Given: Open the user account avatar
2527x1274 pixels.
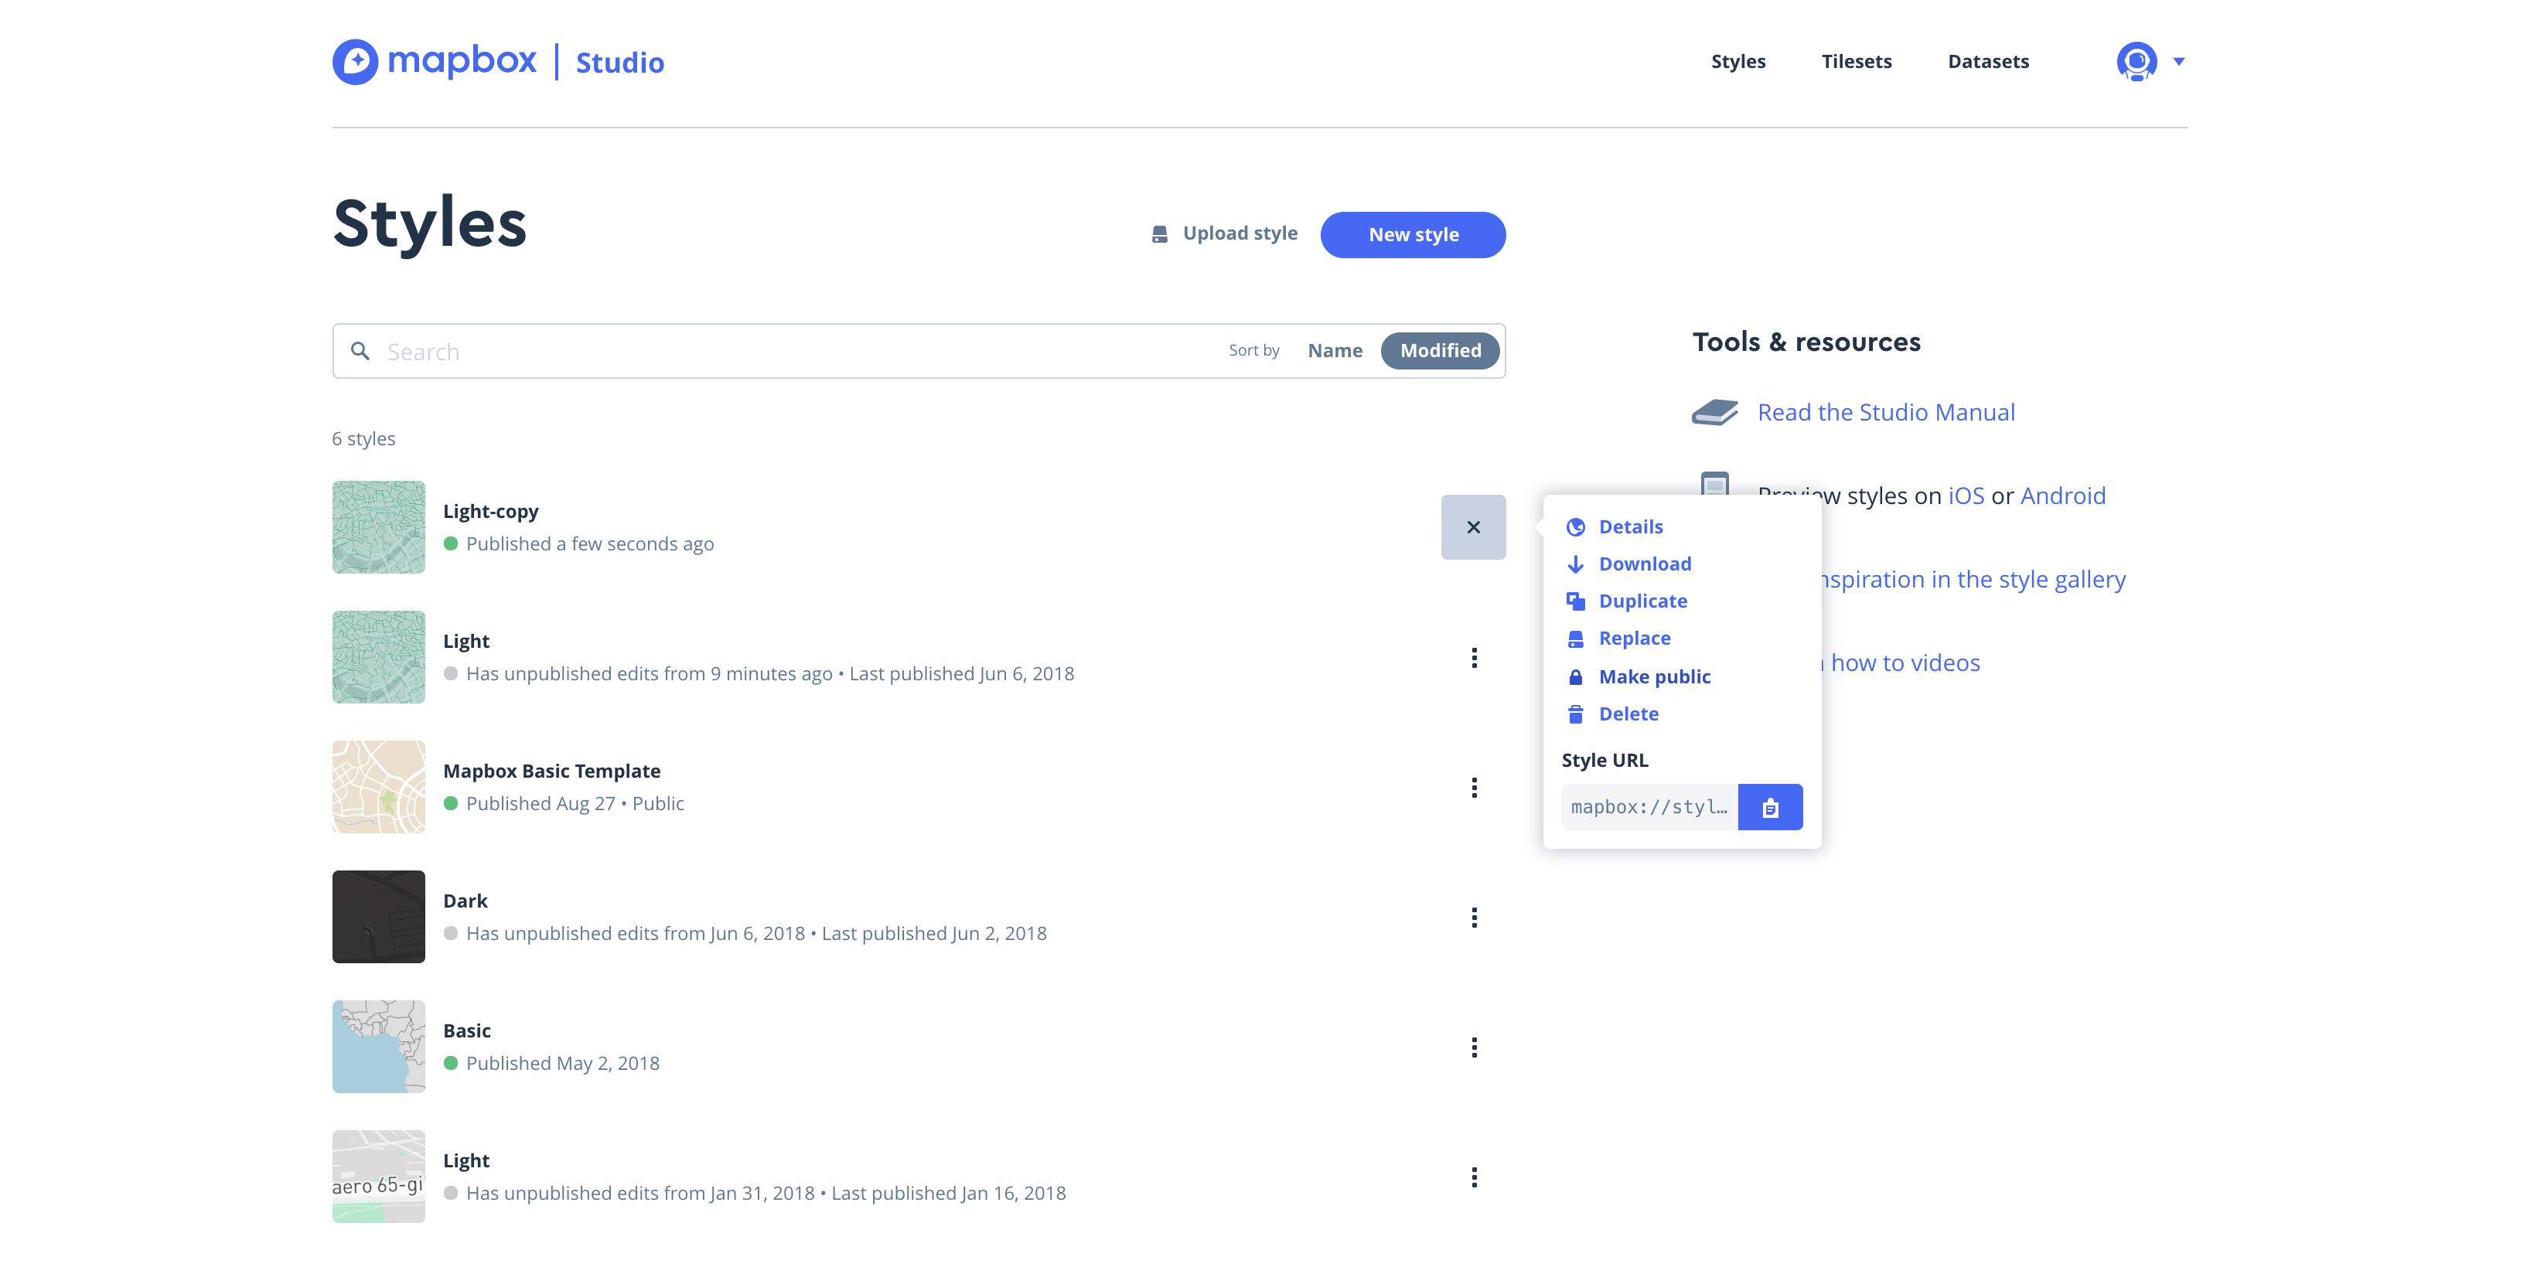Looking at the screenshot, I should coord(2137,62).
